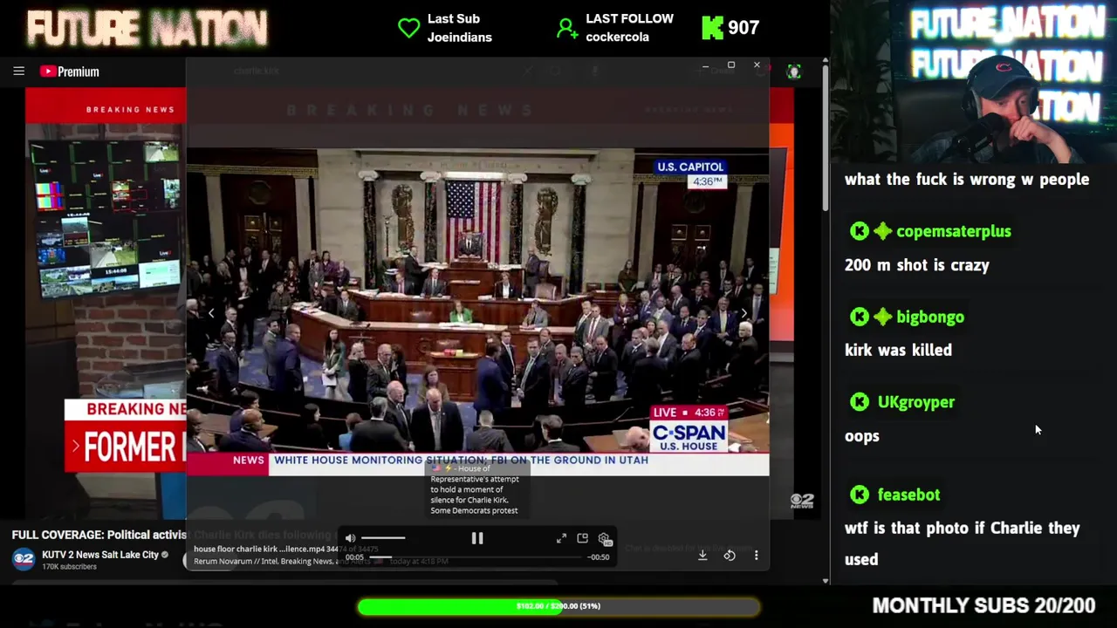Screen dimensions: 1117x628
Task: Click the message kirk was killed
Action: click(x=898, y=351)
